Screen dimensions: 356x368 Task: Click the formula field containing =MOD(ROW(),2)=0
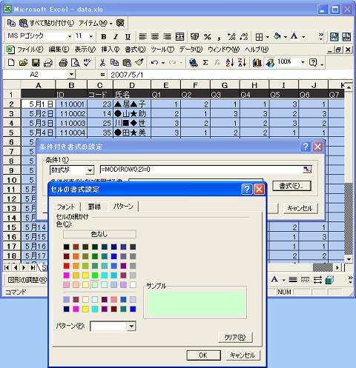[x=205, y=170]
